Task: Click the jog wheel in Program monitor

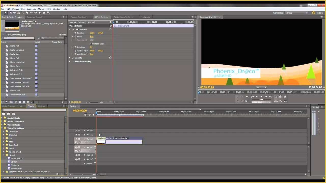Action: coord(262,102)
